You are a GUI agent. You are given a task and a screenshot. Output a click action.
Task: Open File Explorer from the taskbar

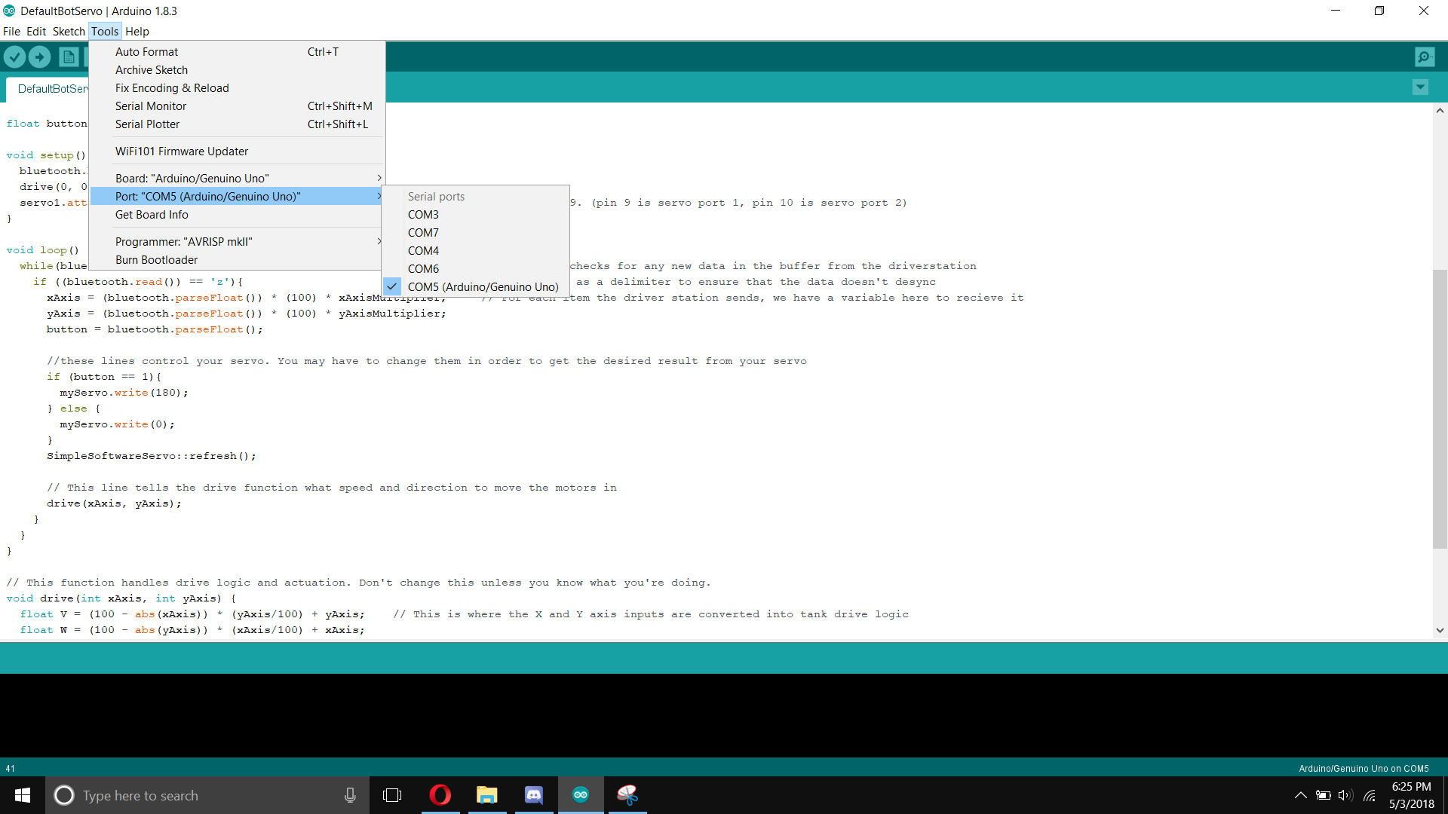(487, 795)
